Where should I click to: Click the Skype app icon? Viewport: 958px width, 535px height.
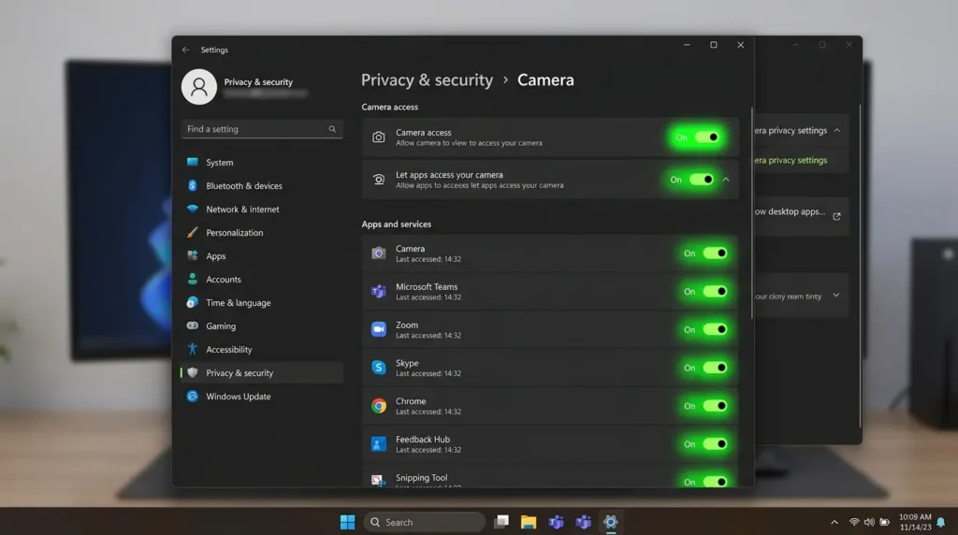tap(379, 368)
